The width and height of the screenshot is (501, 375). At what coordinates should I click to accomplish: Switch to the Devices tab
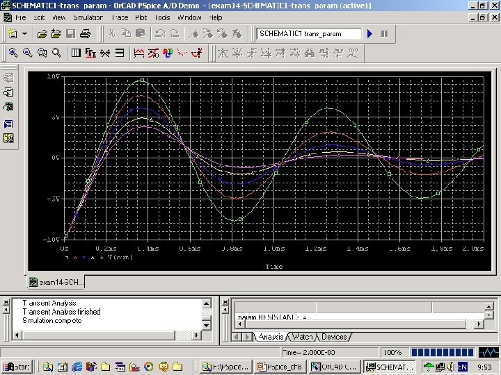click(x=334, y=337)
